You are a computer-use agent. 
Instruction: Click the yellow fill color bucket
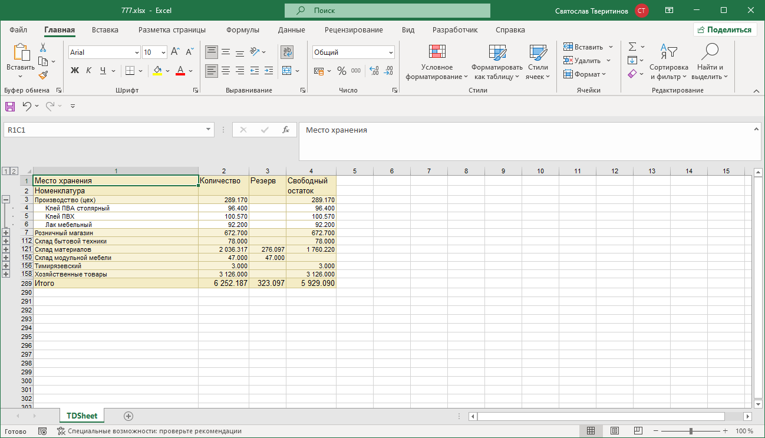pyautogui.click(x=157, y=71)
